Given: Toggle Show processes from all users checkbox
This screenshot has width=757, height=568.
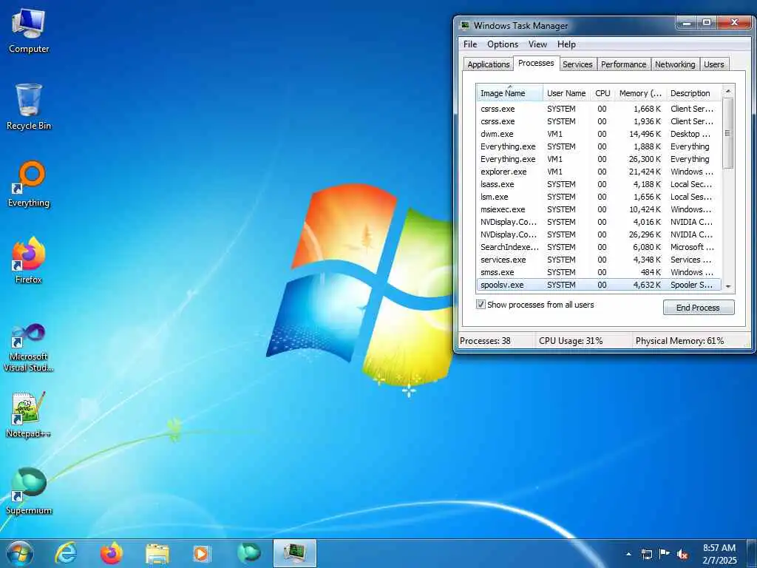Looking at the screenshot, I should click(x=481, y=304).
